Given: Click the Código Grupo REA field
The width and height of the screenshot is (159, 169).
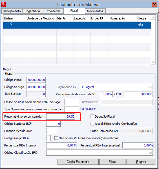Looking at the screenshot, I should (x=48, y=138).
